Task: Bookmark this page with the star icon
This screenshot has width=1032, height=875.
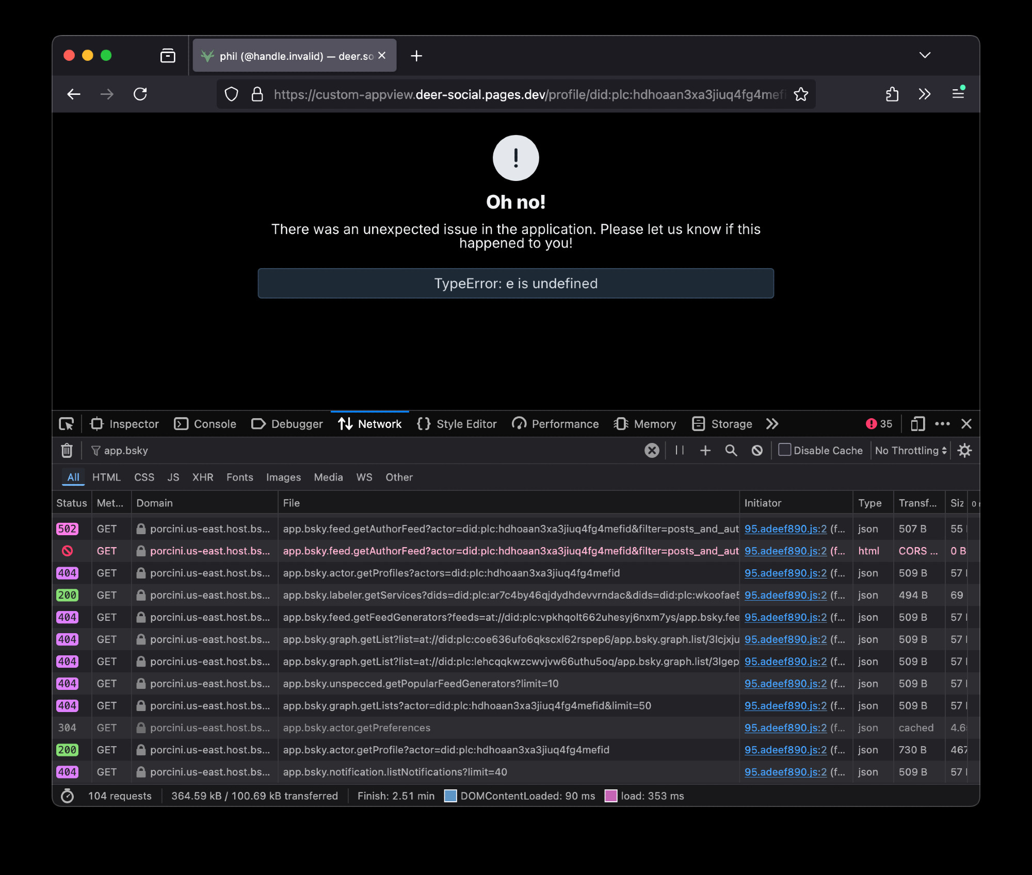Action: tap(801, 94)
